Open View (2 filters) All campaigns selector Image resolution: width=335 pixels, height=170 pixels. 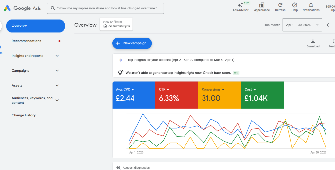click(116, 24)
